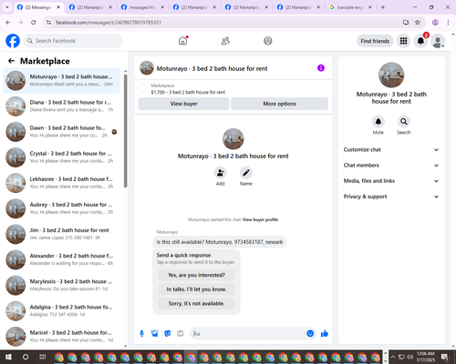
Task: Open the emoji picker smiley icon
Action: coord(310,334)
